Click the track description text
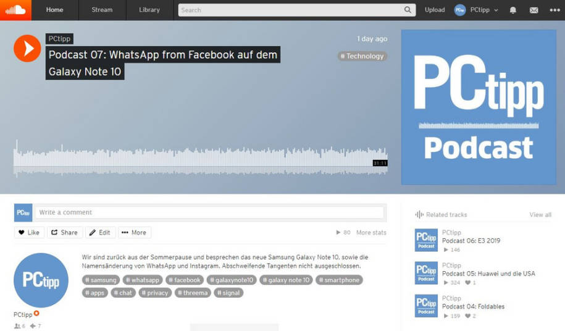Image resolution: width=565 pixels, height=331 pixels. coord(225,261)
